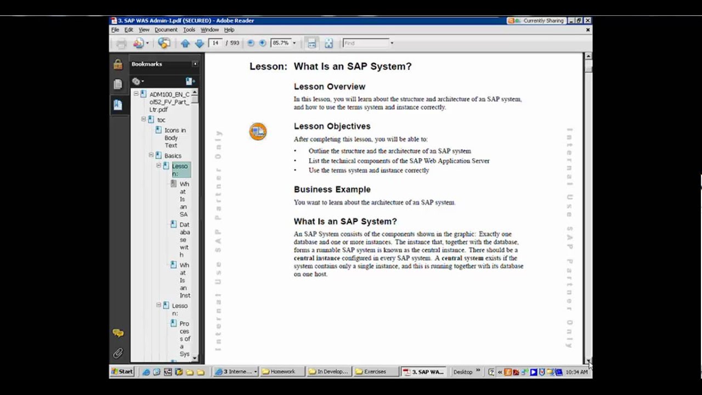702x395 pixels.
Task: Toggle scrolling page fit-width mode
Action: (x=312, y=43)
